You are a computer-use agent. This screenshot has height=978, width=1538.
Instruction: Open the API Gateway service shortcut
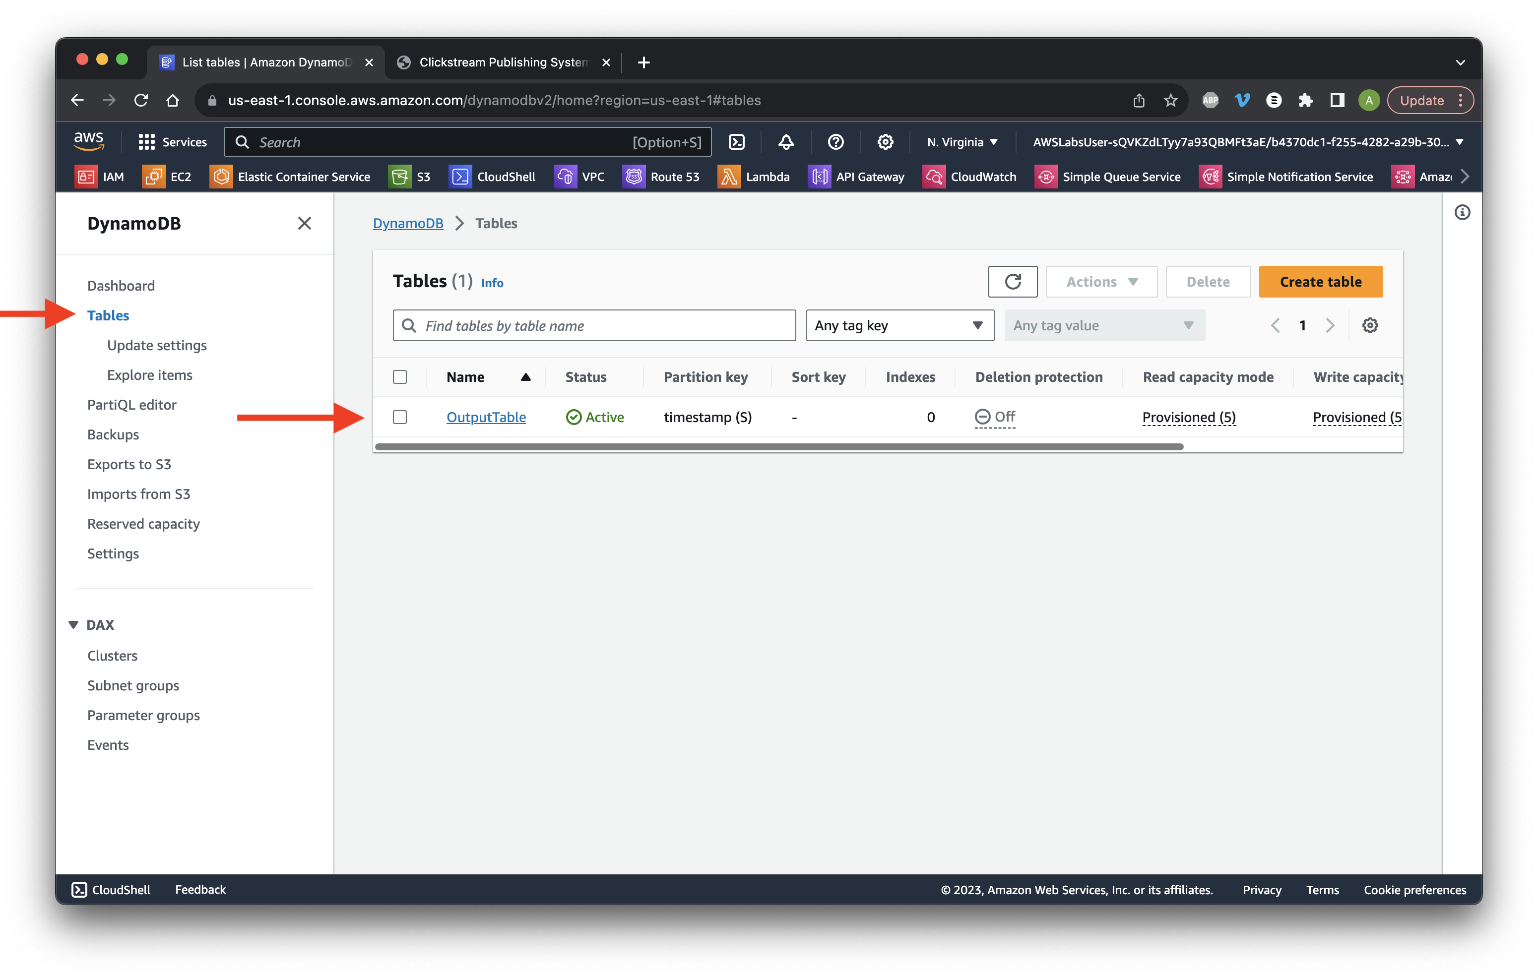pos(856,177)
